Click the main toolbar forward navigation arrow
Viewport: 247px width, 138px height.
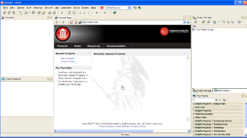coord(105,13)
